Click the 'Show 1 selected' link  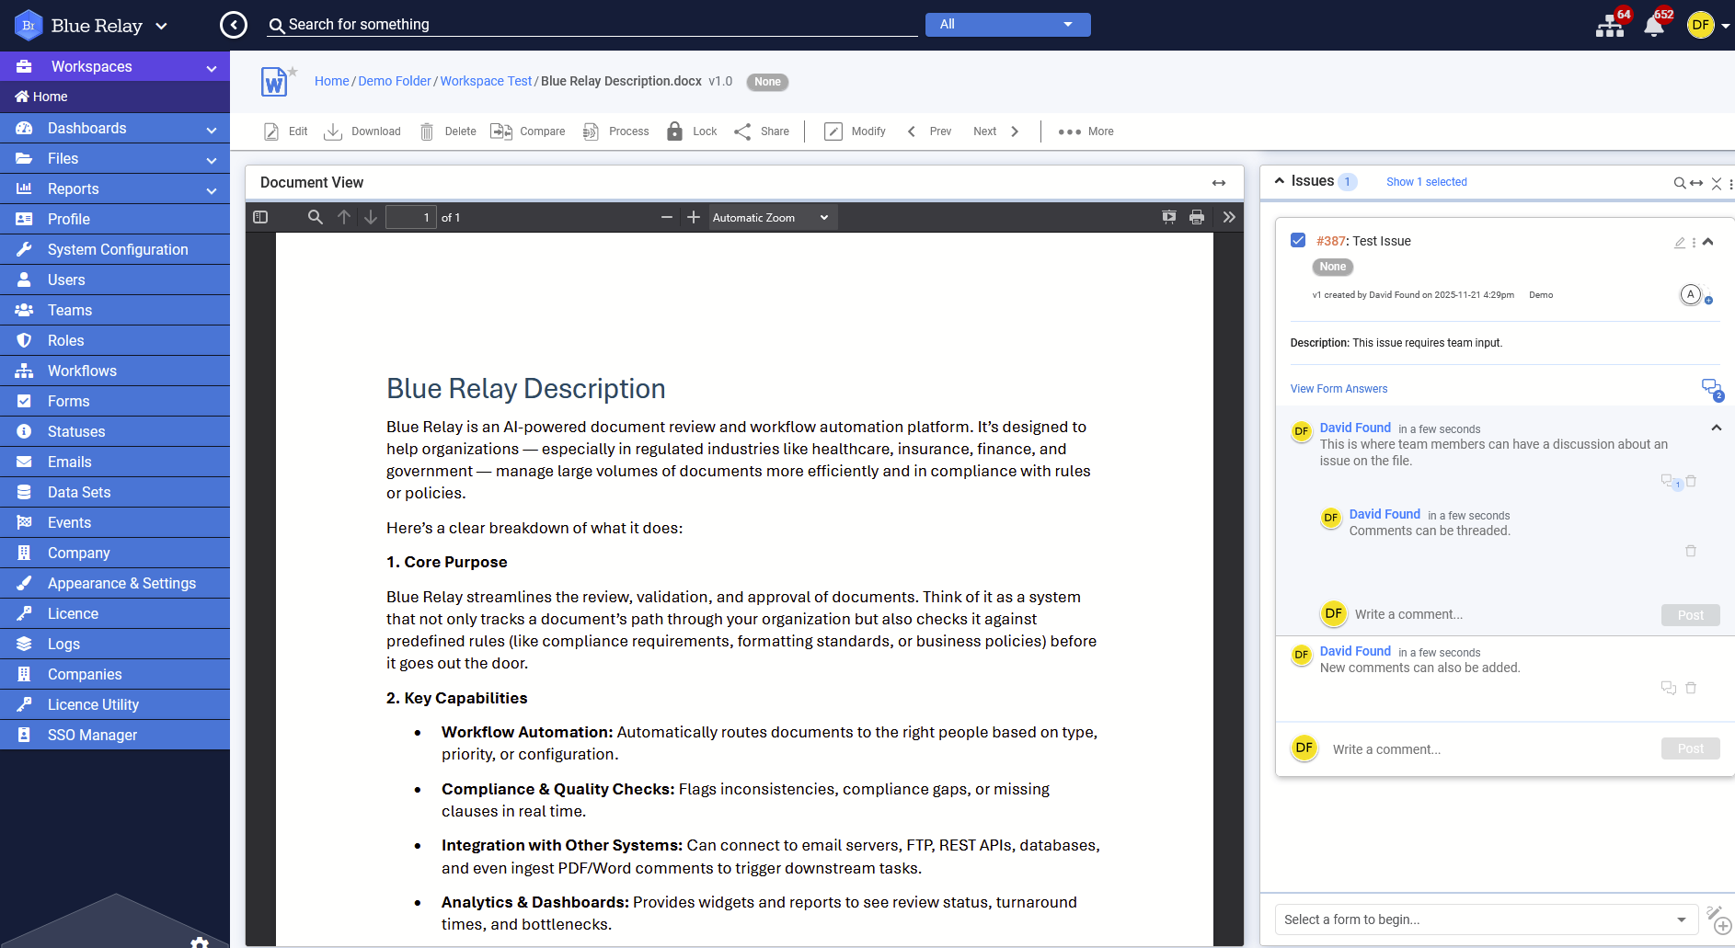coord(1427,182)
